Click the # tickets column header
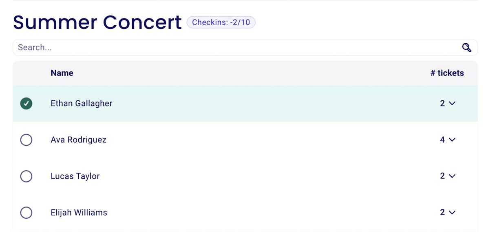Viewport: 488px width, 240px height. coord(447,73)
